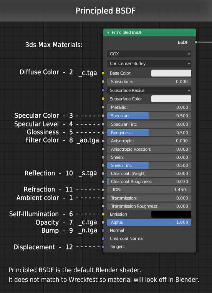Screen dimensions: 212x293
Task: Click the Clearcoat (Weight) slider
Action: pyautogui.click(x=149, y=173)
